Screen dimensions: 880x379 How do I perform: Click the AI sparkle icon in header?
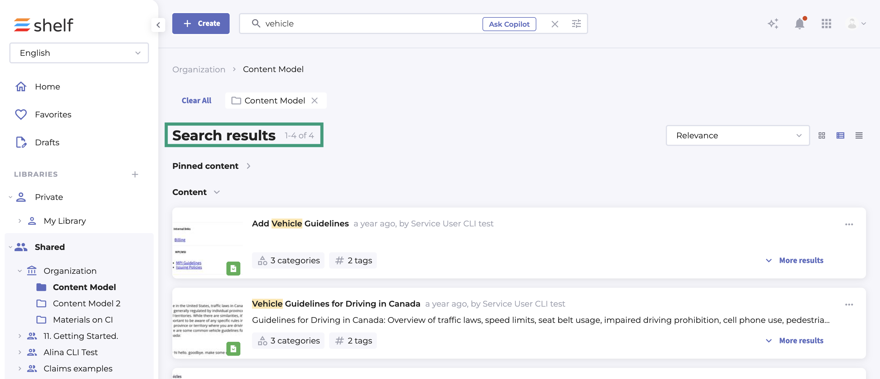(773, 24)
